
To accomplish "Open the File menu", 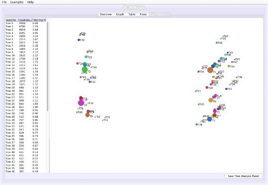I will pos(4,2).
